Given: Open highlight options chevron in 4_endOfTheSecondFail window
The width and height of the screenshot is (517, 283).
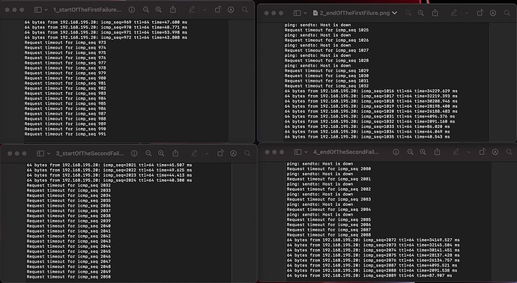Looking at the screenshot, I should click(x=469, y=152).
